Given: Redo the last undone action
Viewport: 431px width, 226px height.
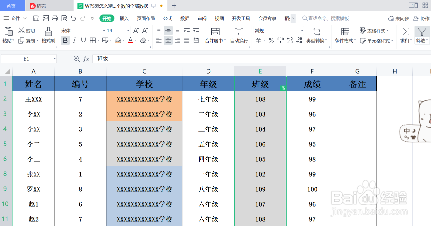Looking at the screenshot, I should [x=83, y=18].
